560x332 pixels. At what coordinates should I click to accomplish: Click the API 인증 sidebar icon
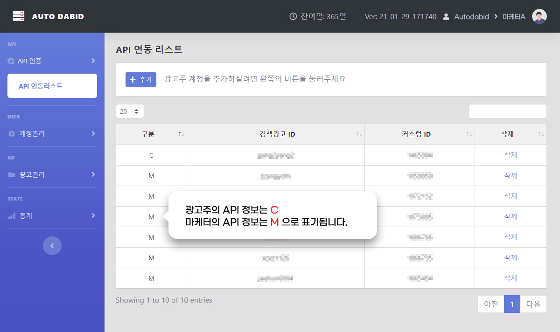click(11, 61)
